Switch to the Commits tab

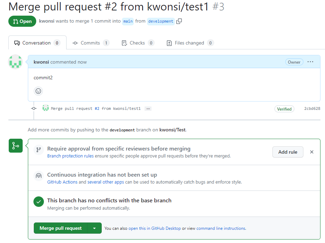[91, 43]
